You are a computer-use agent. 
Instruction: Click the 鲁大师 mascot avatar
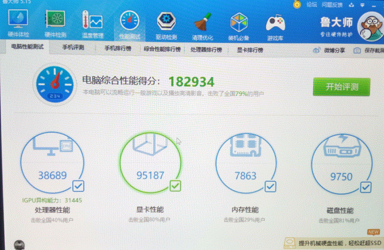pyautogui.click(x=370, y=27)
